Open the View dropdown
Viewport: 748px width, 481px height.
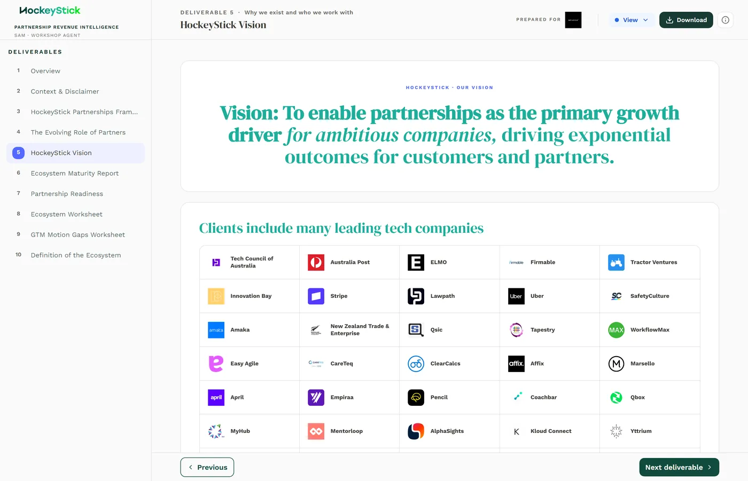point(632,20)
